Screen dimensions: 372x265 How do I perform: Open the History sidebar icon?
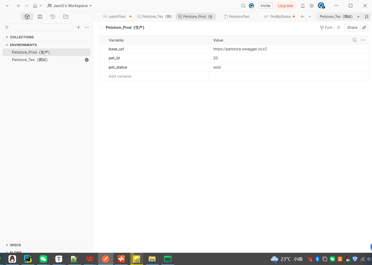pyautogui.click(x=53, y=17)
